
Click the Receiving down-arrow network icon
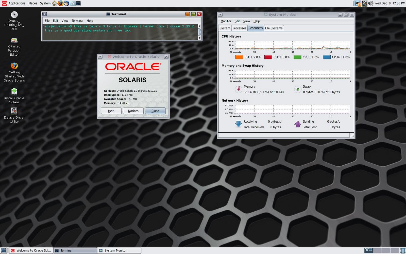tap(238, 124)
